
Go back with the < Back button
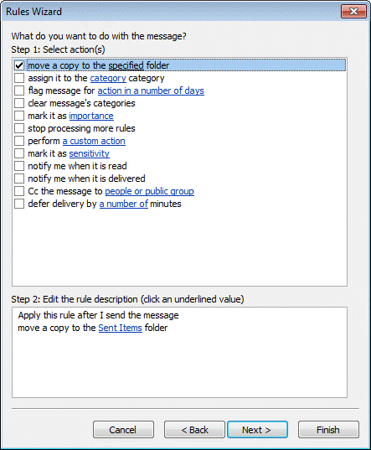click(x=194, y=430)
